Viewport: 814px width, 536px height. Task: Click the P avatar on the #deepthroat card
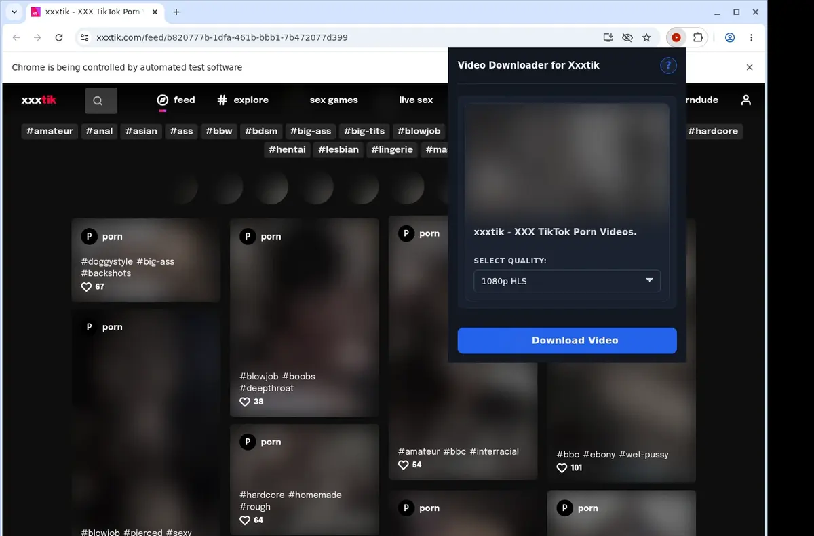248,236
